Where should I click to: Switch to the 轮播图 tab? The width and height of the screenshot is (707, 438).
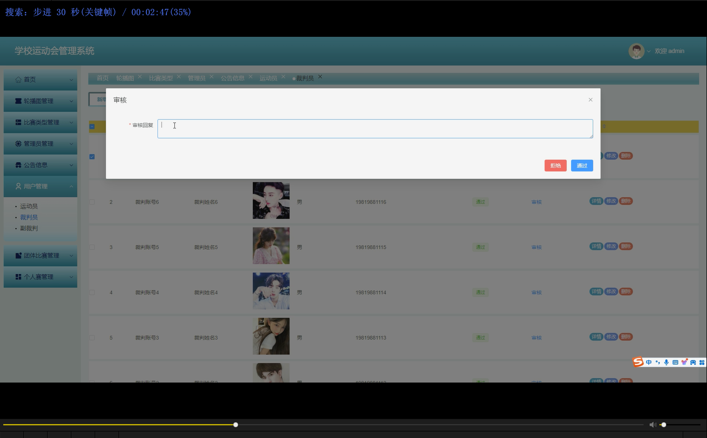point(125,78)
